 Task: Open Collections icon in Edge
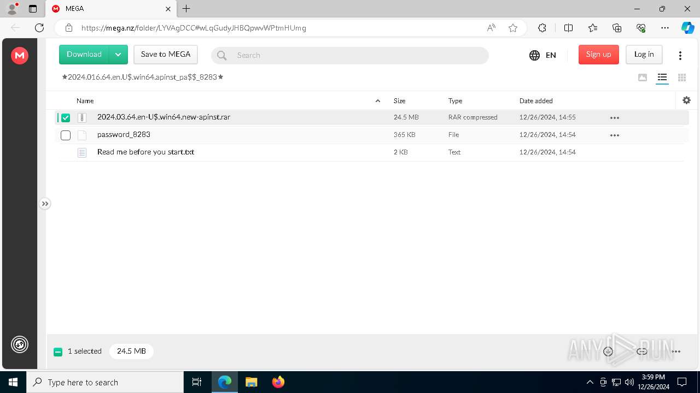(617, 28)
